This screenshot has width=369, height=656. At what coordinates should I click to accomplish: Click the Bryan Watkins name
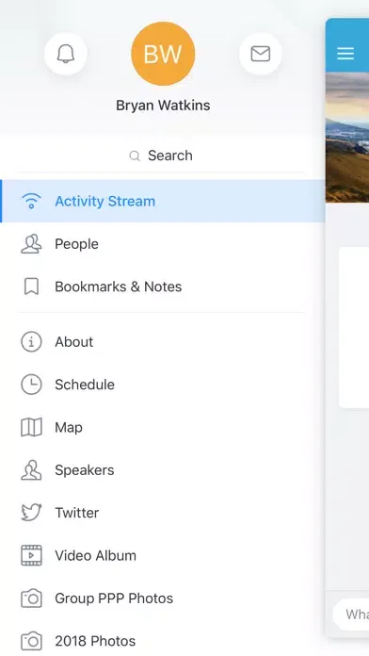click(x=163, y=106)
